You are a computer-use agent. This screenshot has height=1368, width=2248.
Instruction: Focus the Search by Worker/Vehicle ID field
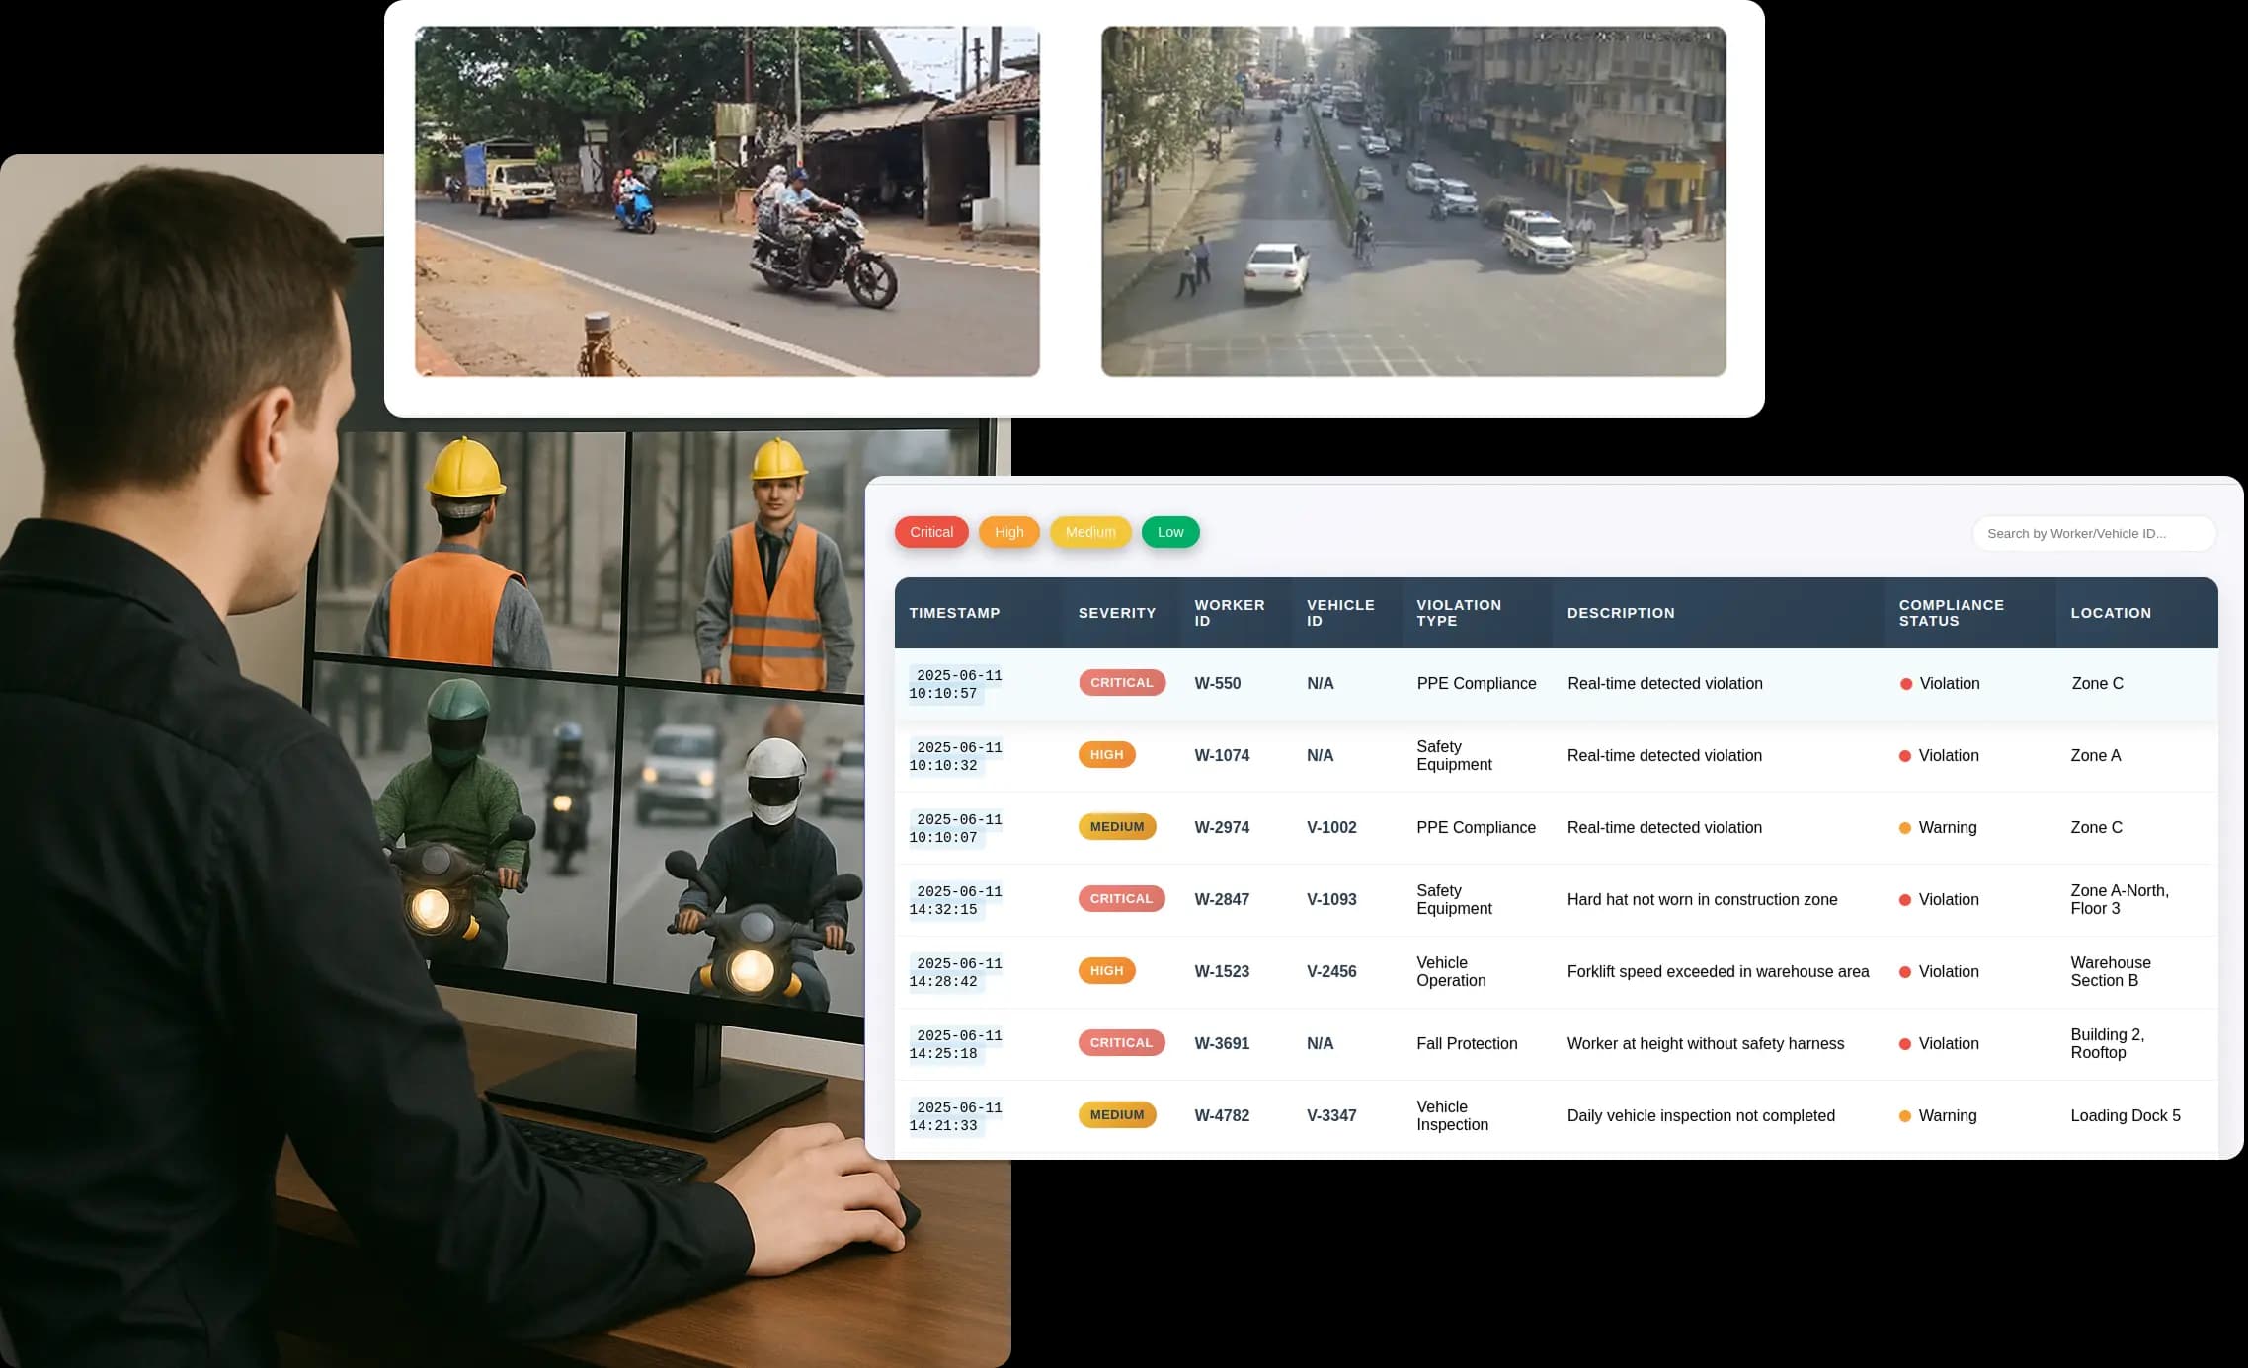[x=2094, y=533]
